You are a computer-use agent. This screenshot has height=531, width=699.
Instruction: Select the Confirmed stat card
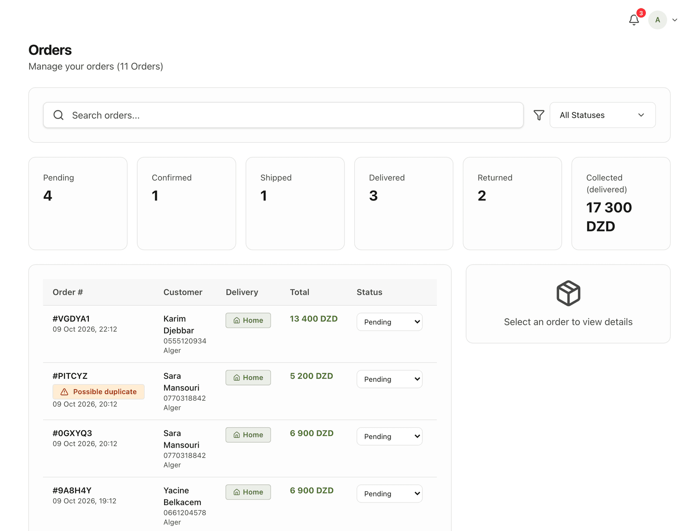[x=186, y=203]
